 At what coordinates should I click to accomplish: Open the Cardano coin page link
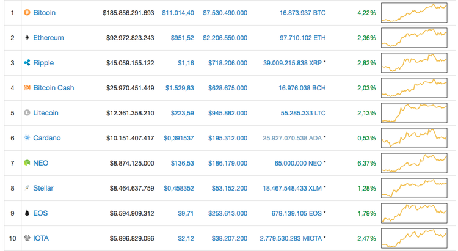[47, 138]
